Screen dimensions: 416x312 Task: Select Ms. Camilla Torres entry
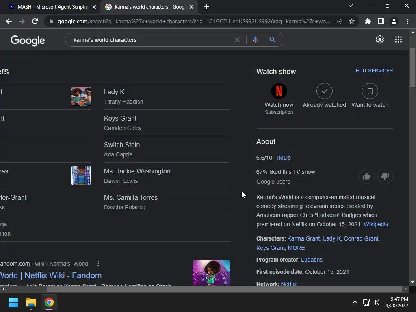click(x=167, y=202)
